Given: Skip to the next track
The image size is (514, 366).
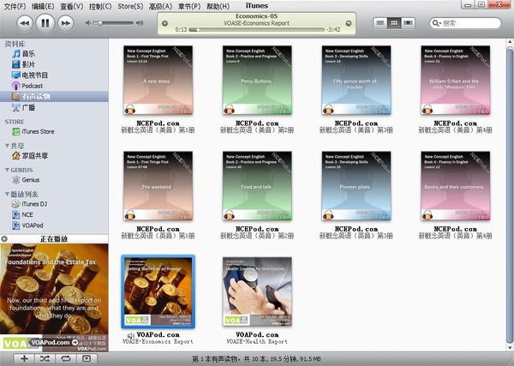Looking at the screenshot, I should pos(66,21).
